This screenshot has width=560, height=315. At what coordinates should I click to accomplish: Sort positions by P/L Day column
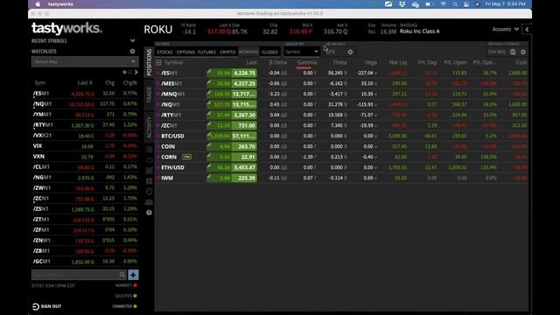[427, 62]
